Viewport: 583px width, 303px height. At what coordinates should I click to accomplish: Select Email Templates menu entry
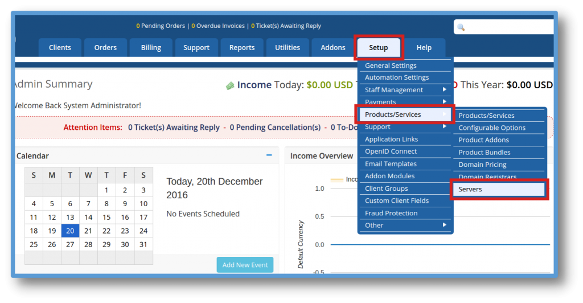[391, 164]
